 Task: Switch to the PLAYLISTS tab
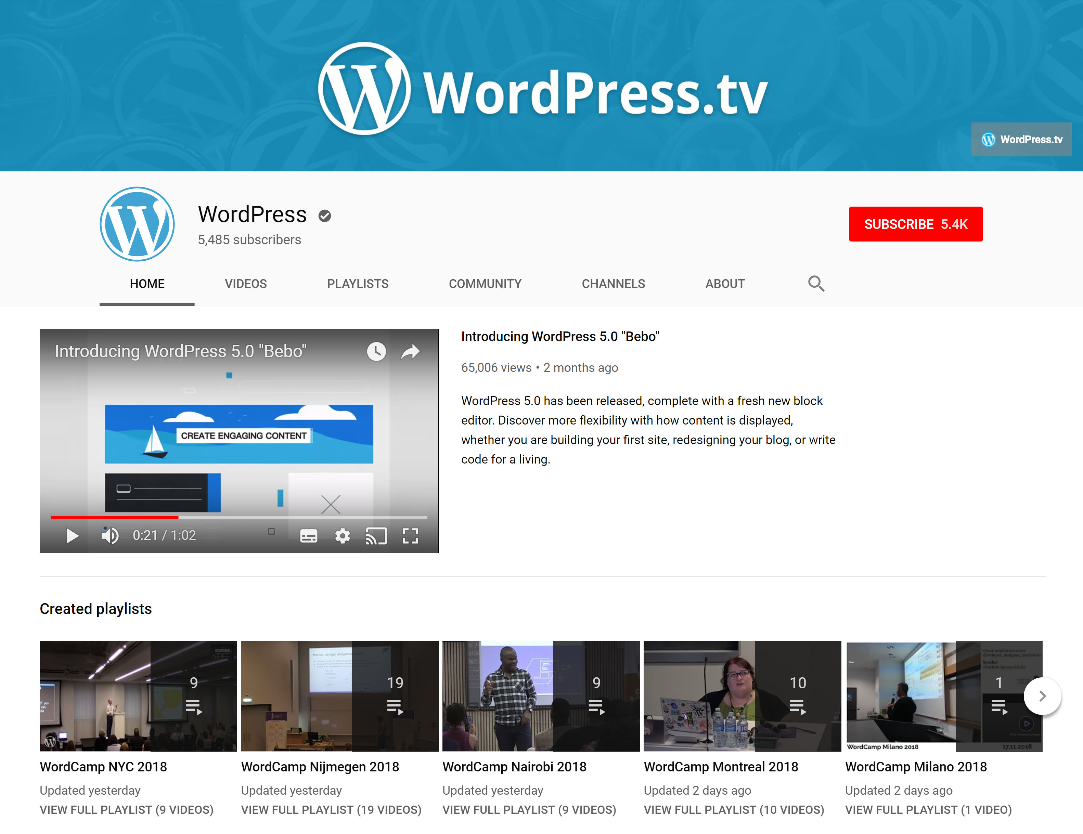(358, 284)
